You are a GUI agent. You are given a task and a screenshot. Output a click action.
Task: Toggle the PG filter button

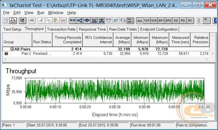(x=183, y=21)
